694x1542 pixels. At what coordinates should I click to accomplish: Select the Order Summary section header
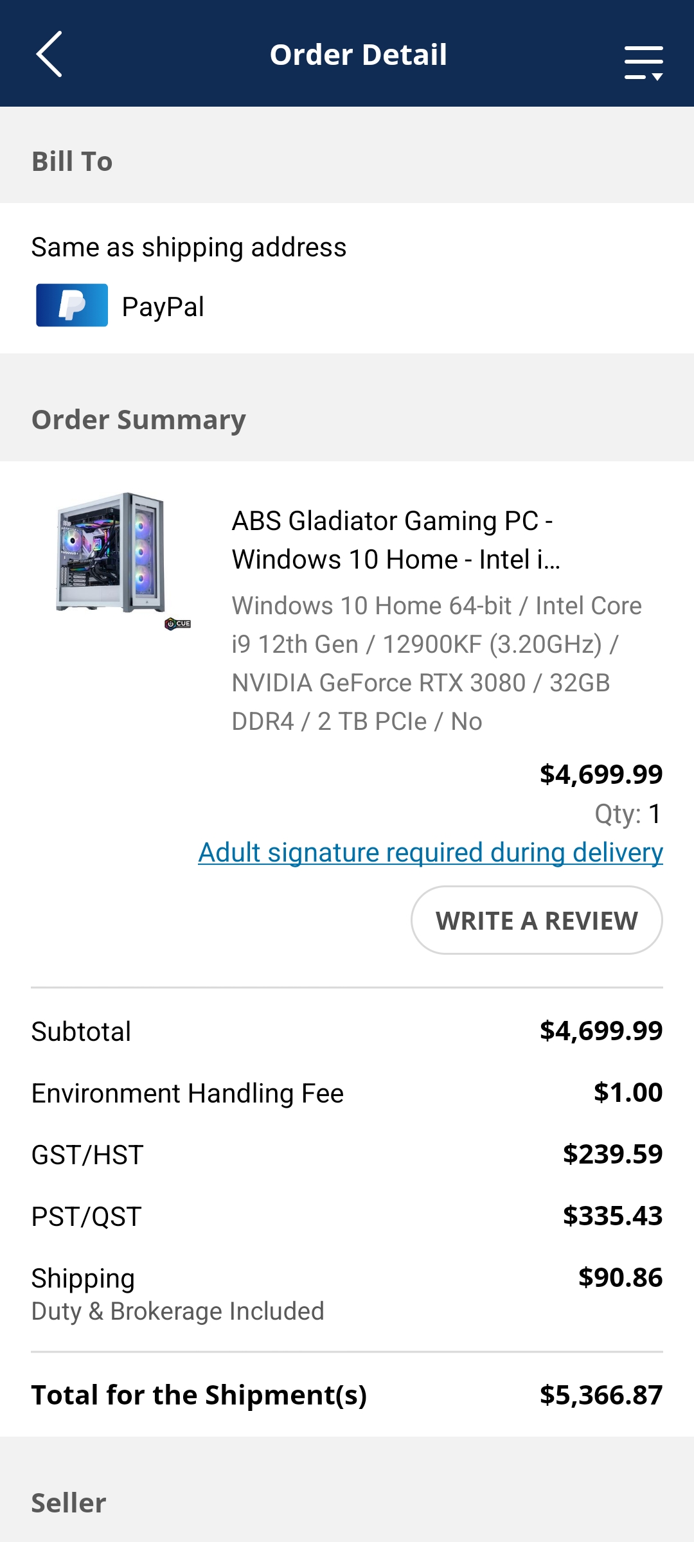139,420
